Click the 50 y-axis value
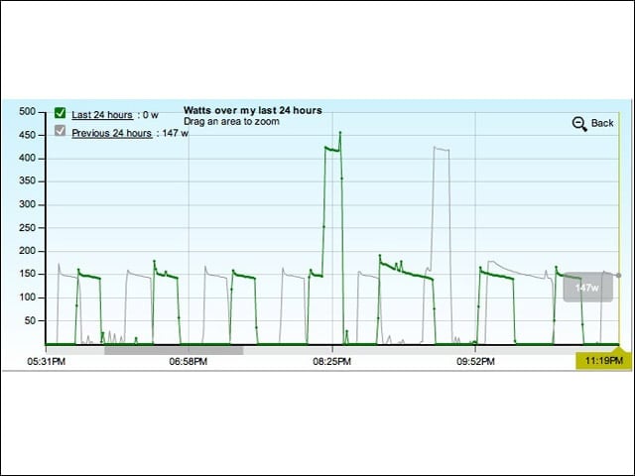Screen dimensions: 635x476 [x=30, y=321]
